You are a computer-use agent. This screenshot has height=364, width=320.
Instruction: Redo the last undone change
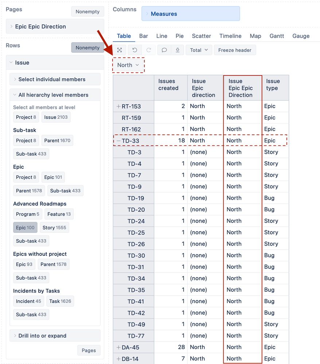coord(148,50)
